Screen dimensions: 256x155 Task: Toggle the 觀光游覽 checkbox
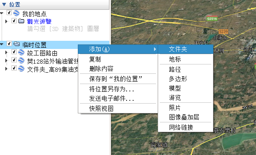tap(14, 21)
